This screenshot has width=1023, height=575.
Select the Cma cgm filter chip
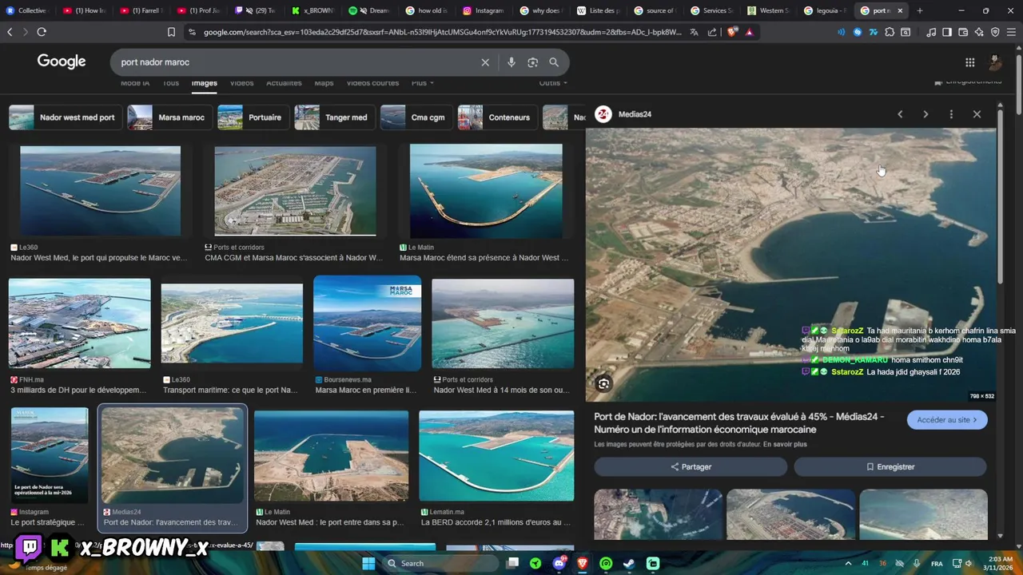pyautogui.click(x=416, y=117)
